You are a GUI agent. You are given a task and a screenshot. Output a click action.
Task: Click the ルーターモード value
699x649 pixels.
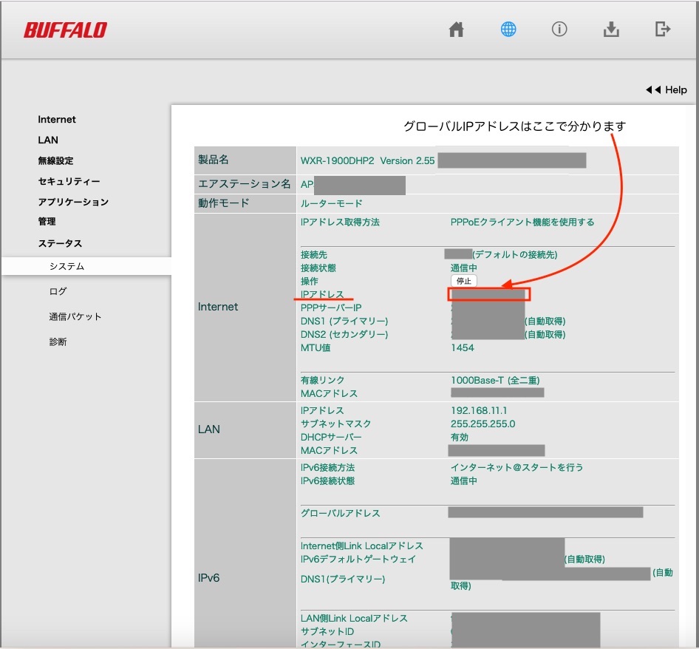point(331,203)
